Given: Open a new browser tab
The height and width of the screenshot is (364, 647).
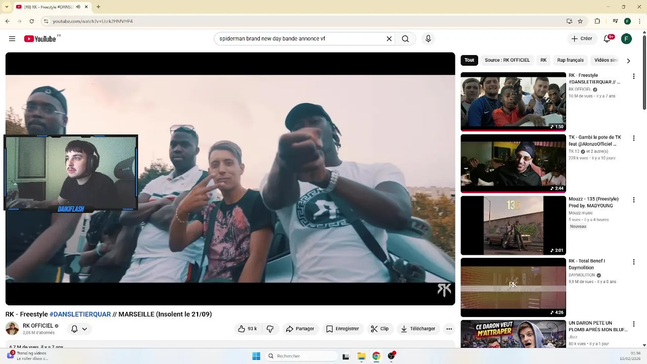Looking at the screenshot, I should pyautogui.click(x=98, y=7).
